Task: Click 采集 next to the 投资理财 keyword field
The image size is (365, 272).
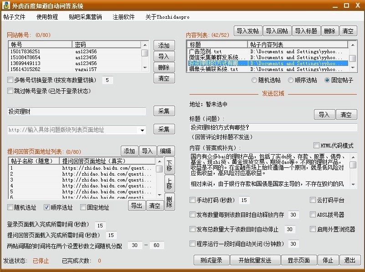Action: pos(164,111)
